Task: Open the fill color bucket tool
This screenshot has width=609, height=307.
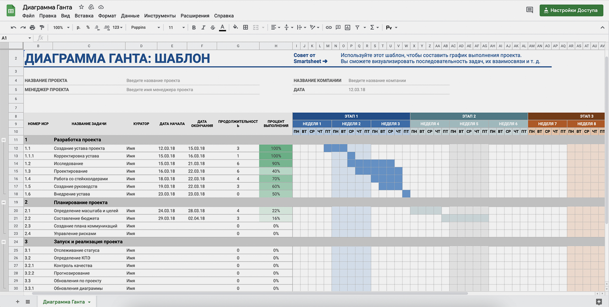Action: click(x=236, y=28)
